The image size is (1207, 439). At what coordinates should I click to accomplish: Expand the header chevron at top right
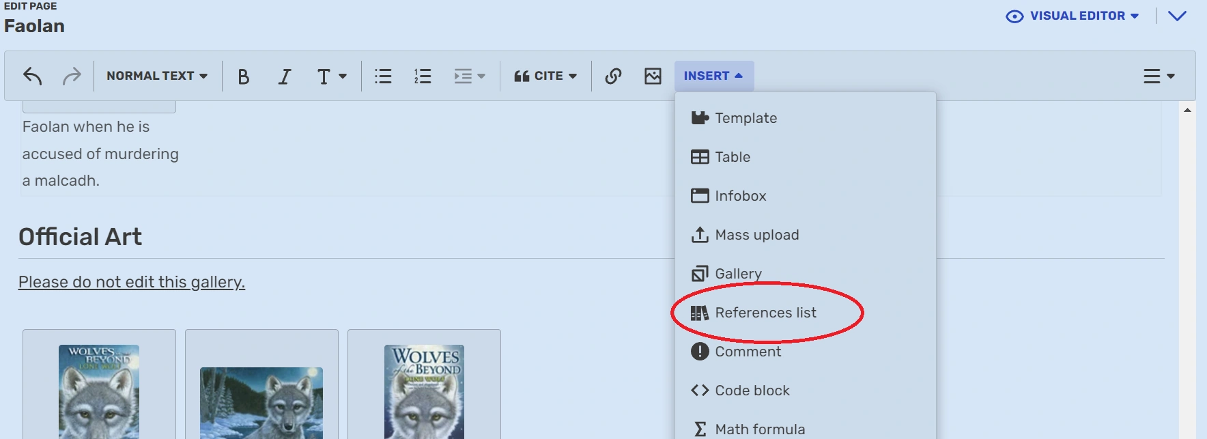(1177, 16)
